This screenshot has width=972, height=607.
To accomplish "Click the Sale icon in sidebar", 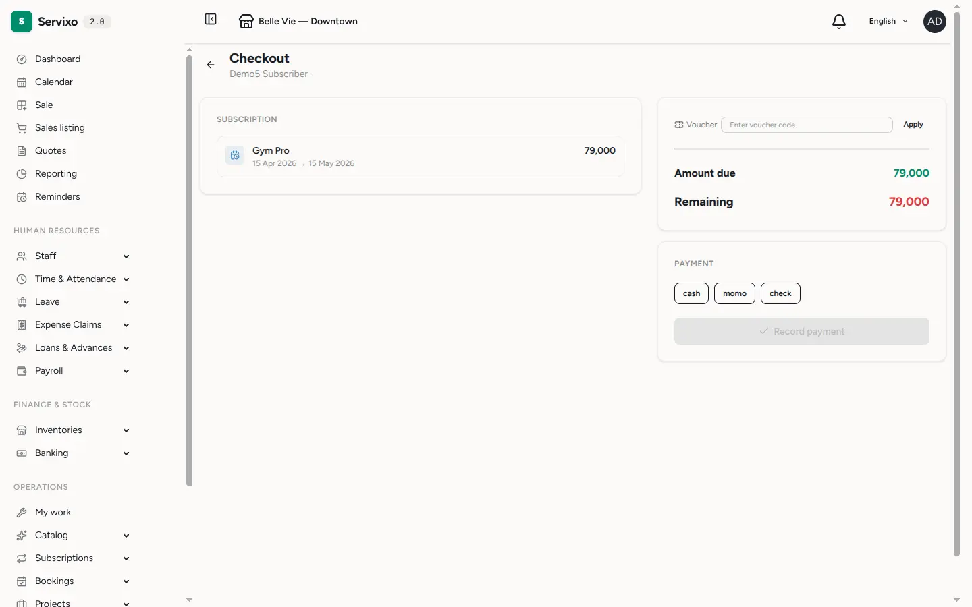I will click(x=22, y=105).
